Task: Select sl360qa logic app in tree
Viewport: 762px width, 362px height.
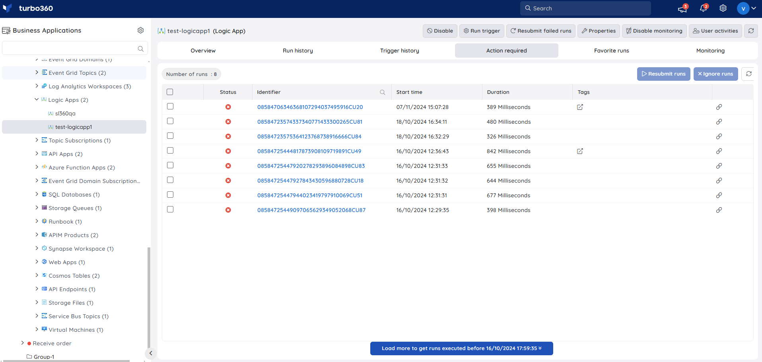Action: (x=65, y=113)
